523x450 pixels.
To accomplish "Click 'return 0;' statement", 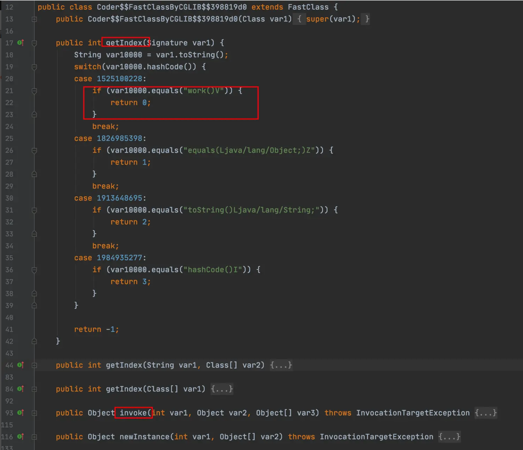I will [131, 103].
